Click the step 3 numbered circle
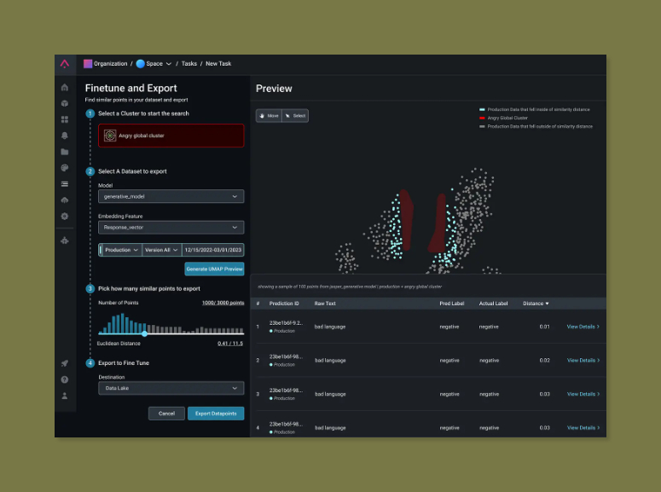 (x=90, y=289)
